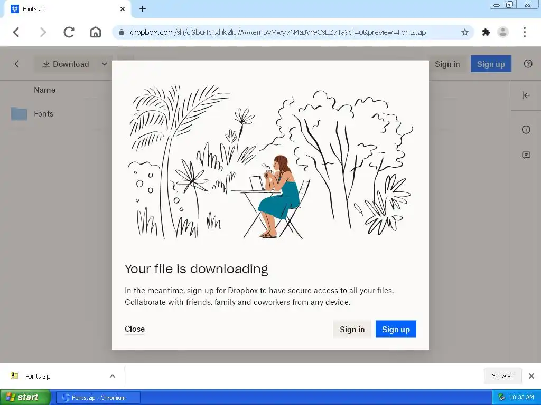The image size is (541, 405).
Task: Click Sign in in the page header
Action: (x=447, y=64)
